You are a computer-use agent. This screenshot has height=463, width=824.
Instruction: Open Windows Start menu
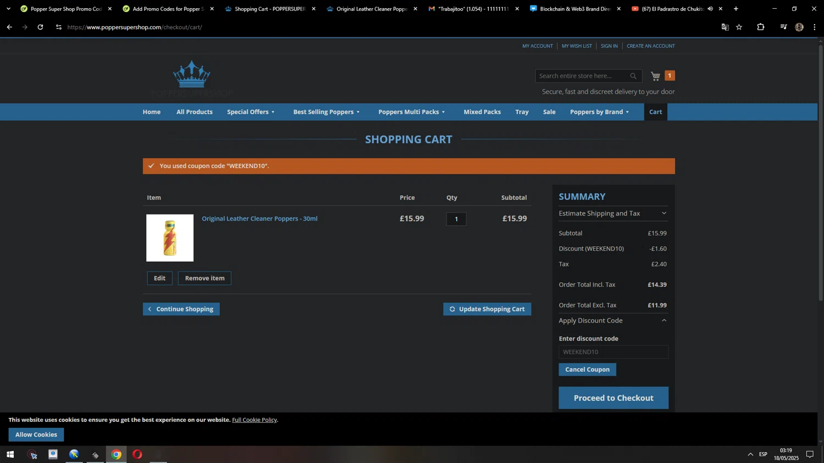(10, 454)
